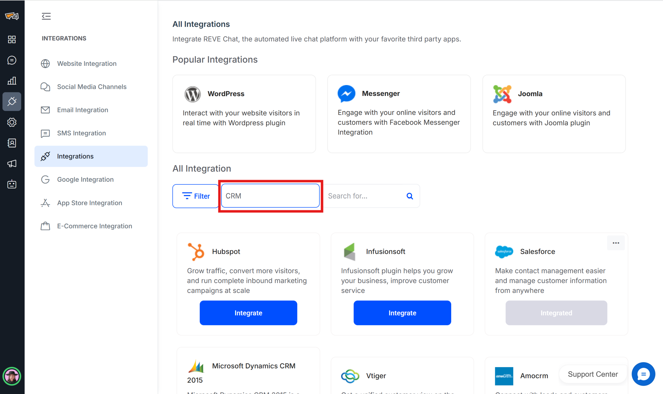Image resolution: width=663 pixels, height=394 pixels.
Task: Click the Infusionsoft logo icon
Action: (350, 252)
